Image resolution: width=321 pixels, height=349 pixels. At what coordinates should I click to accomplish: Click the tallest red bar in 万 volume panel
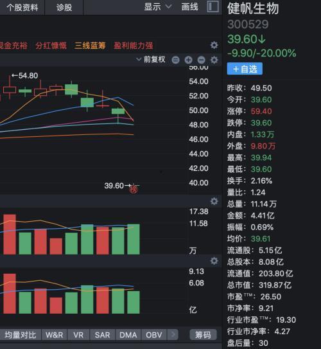(10, 235)
